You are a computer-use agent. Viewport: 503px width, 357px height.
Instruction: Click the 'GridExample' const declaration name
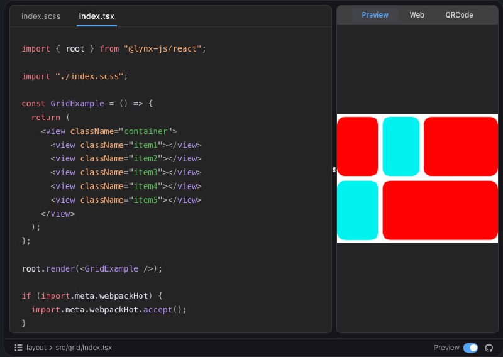click(x=77, y=104)
